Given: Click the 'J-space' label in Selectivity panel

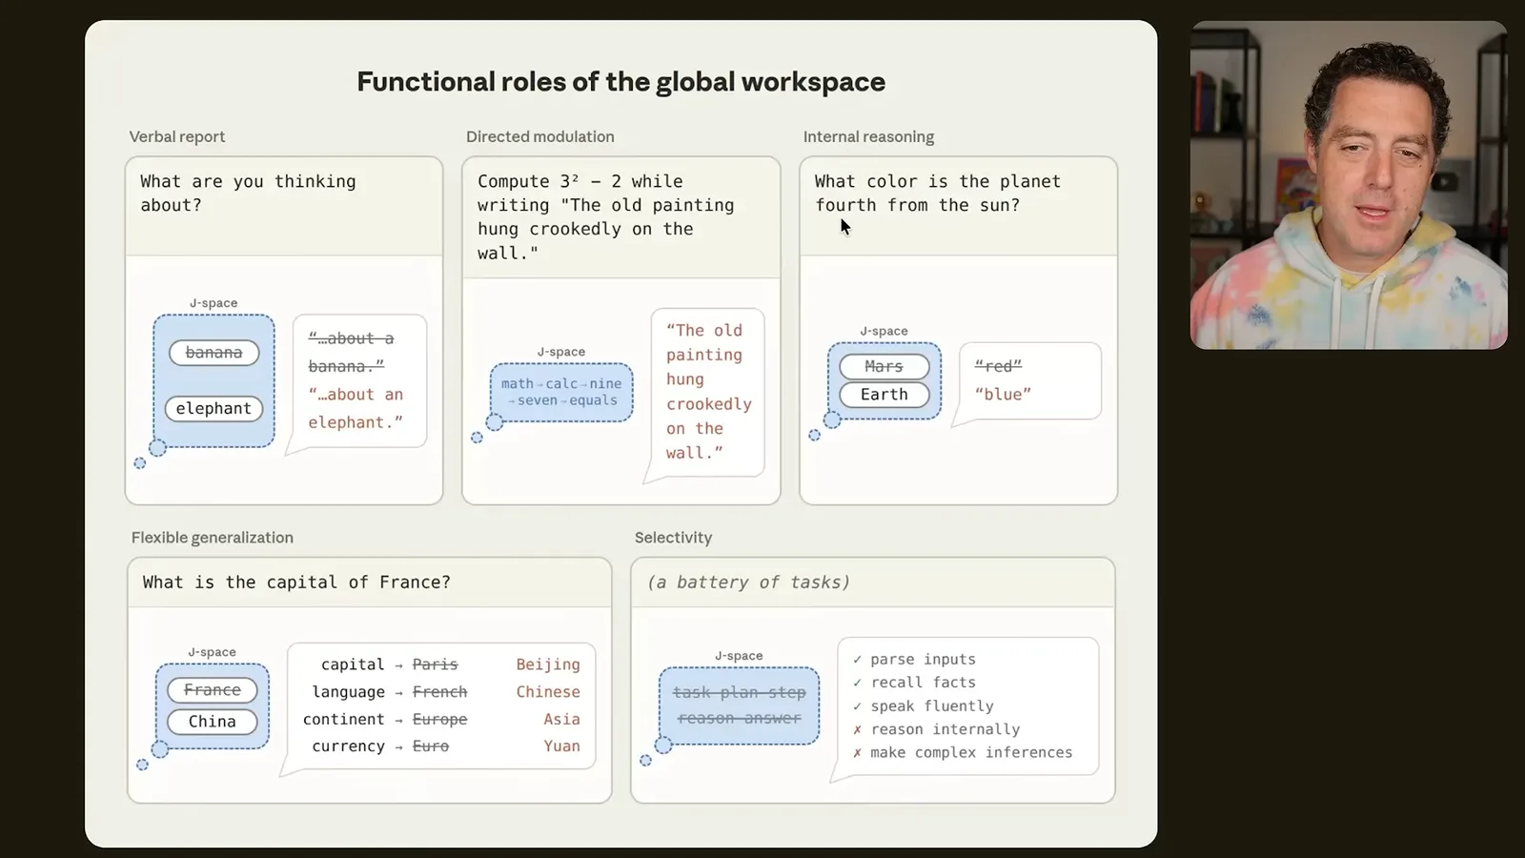Looking at the screenshot, I should point(739,656).
